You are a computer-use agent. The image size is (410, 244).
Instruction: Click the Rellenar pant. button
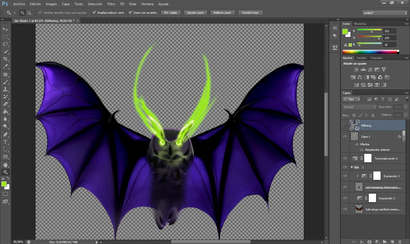pos(223,13)
